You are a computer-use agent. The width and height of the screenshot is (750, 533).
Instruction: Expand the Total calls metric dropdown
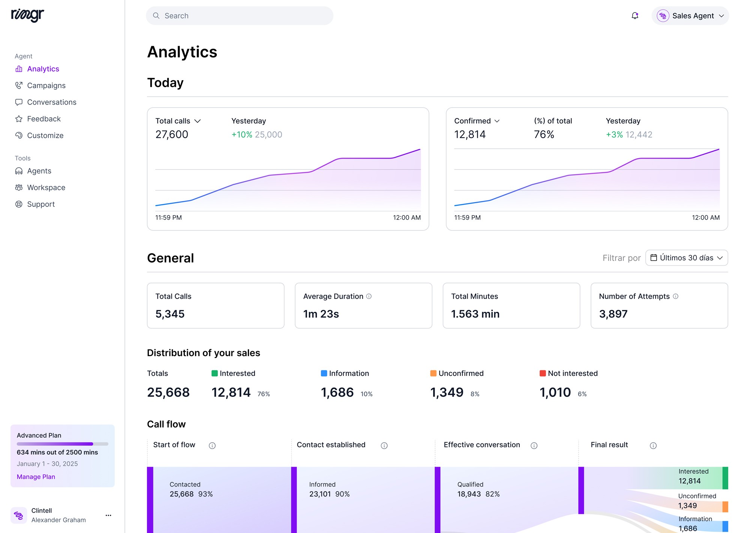pyautogui.click(x=198, y=121)
